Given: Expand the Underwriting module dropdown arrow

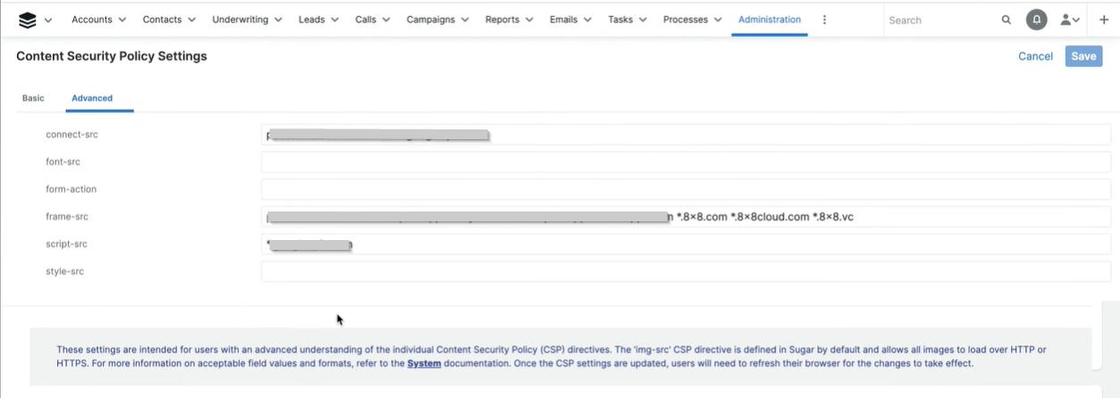Looking at the screenshot, I should tap(278, 20).
